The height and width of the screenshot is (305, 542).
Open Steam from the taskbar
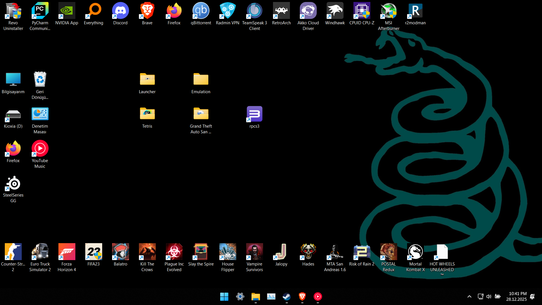287,297
